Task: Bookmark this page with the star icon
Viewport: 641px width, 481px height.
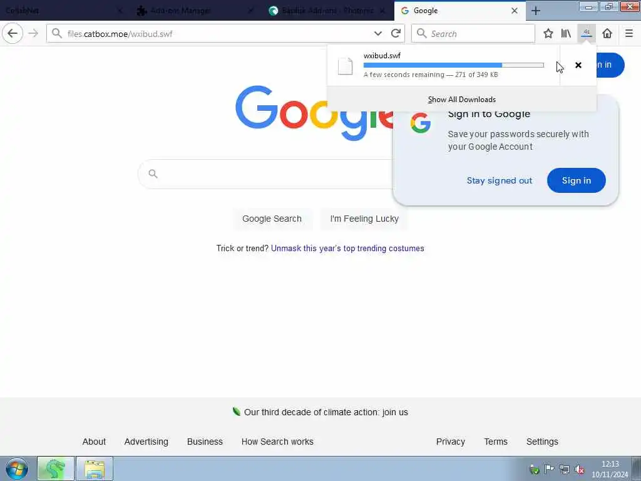Action: click(x=548, y=34)
